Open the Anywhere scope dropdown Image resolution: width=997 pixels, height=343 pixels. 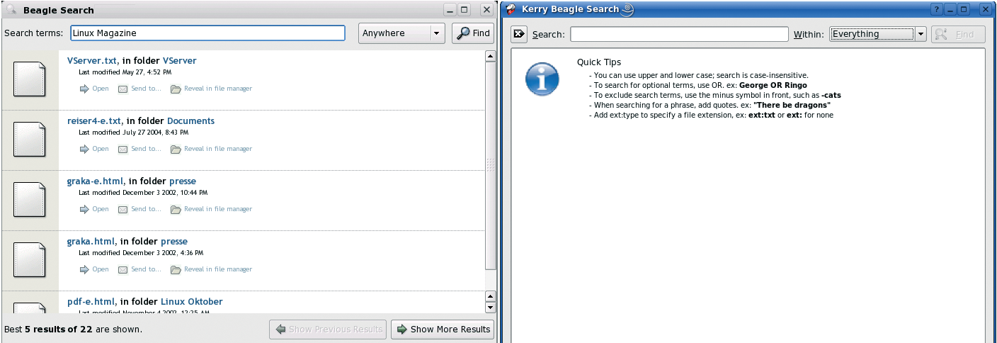[401, 33]
